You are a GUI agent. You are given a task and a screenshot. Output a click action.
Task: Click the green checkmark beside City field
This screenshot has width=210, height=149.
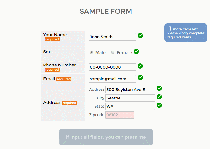pos(159,97)
